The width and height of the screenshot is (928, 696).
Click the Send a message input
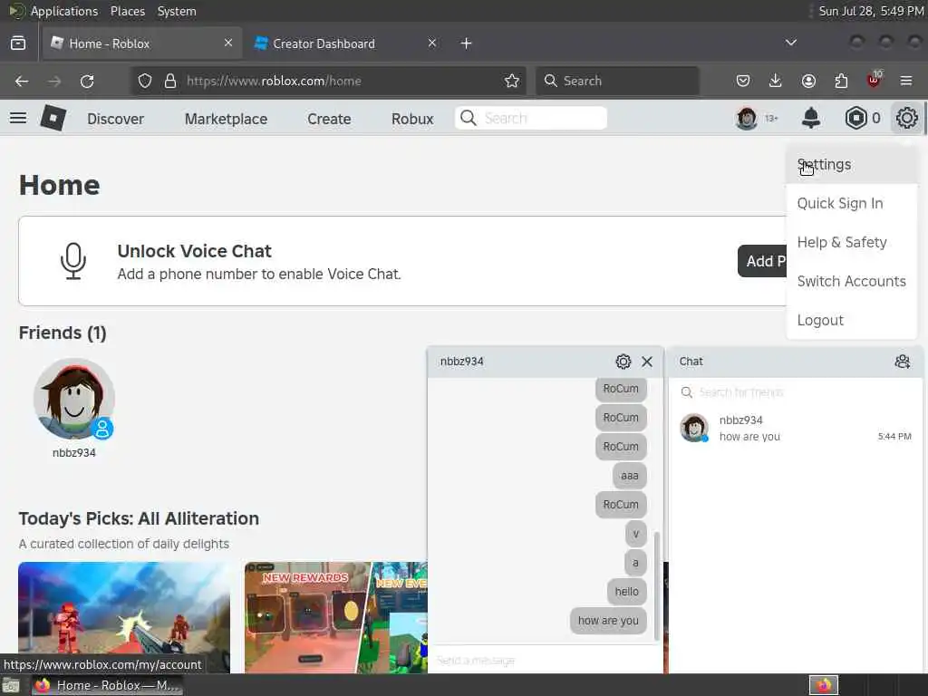click(545, 660)
